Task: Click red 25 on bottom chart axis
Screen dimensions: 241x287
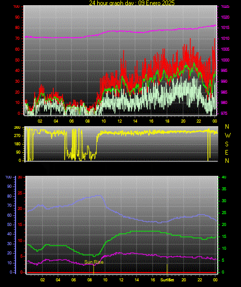Action: pyautogui.click(x=20, y=193)
